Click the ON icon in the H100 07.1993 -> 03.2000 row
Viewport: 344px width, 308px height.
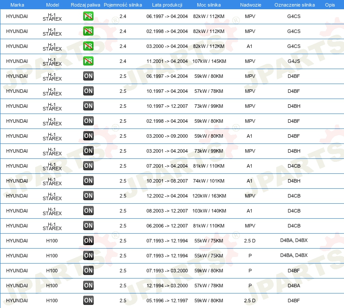[88, 271]
